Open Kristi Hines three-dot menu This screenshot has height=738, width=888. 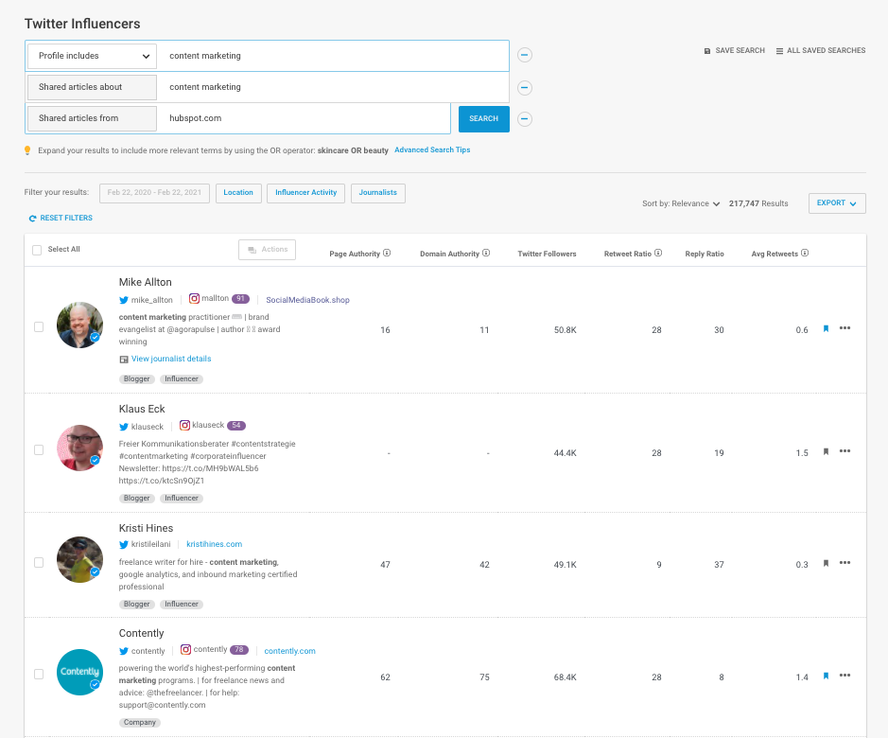pyautogui.click(x=844, y=563)
